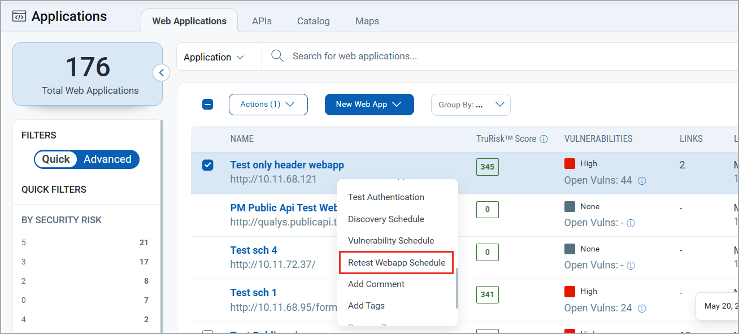This screenshot has height=334, width=739.
Task: Open the Actions (1) dropdown
Action: click(x=268, y=104)
